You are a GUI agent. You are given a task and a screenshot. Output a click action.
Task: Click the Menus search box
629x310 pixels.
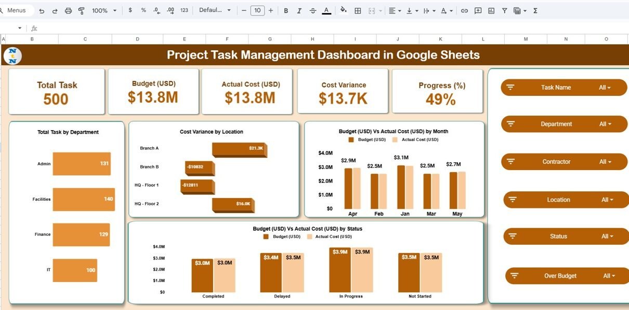17,10
